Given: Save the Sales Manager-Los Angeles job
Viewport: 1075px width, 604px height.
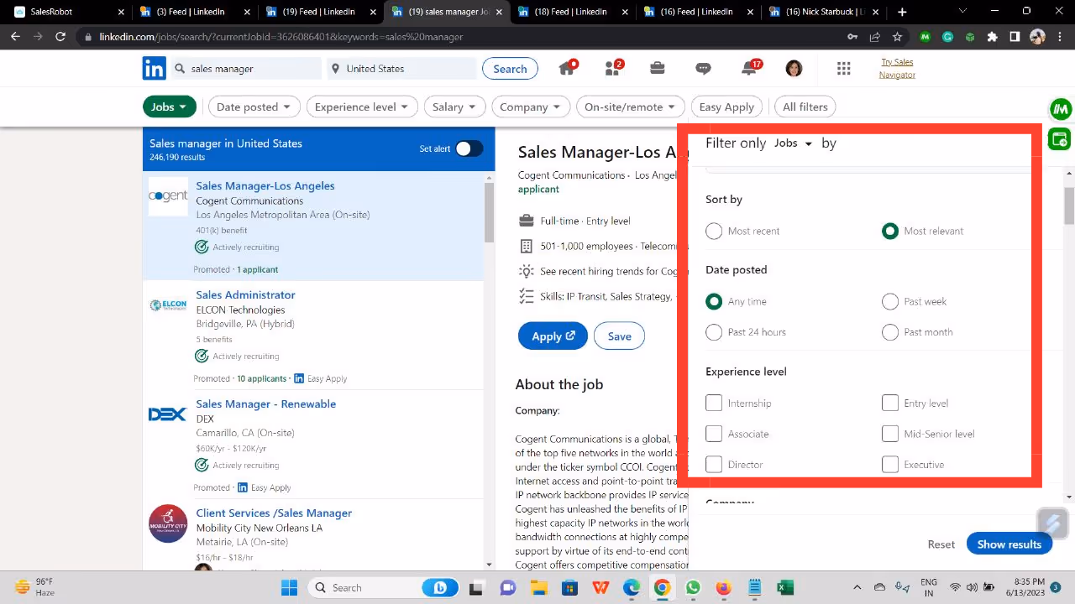Looking at the screenshot, I should click(x=619, y=336).
